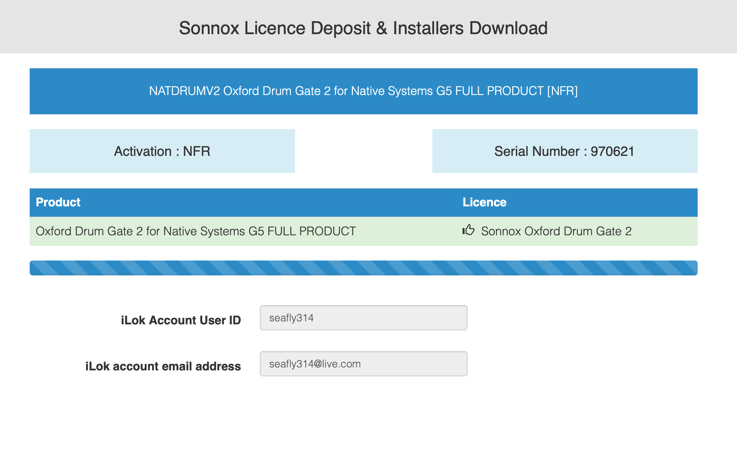Click the Licence column header

coord(484,202)
